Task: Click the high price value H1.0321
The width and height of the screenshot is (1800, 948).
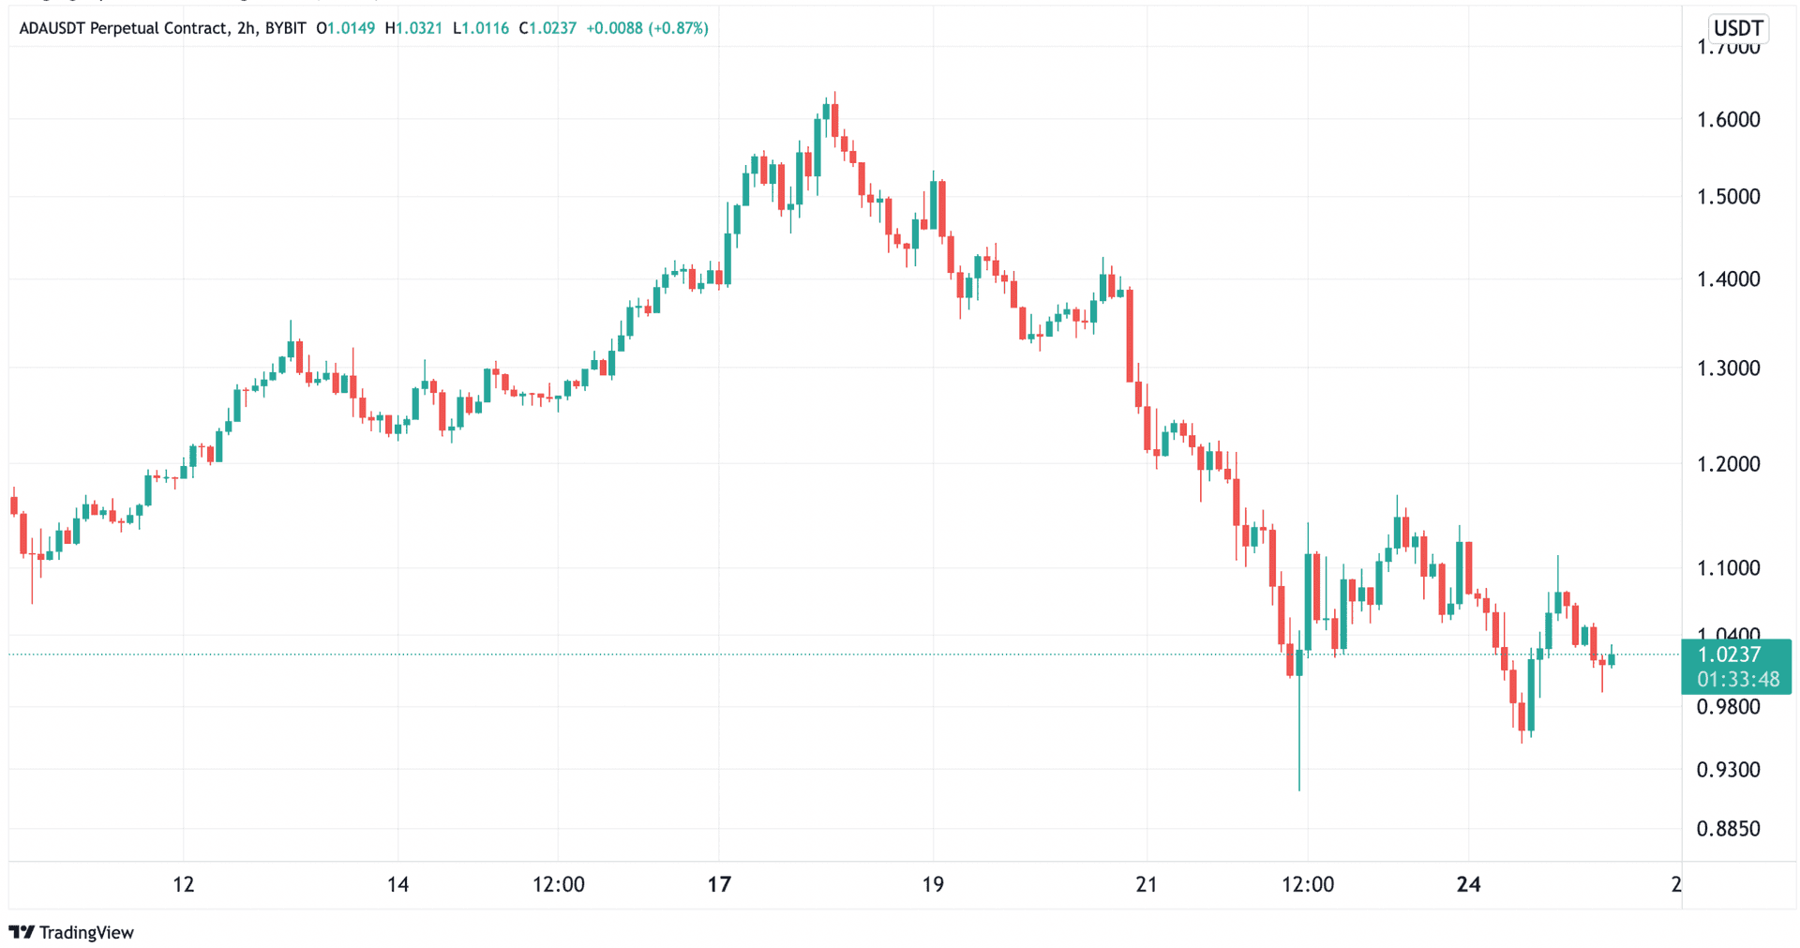Action: pos(413,28)
